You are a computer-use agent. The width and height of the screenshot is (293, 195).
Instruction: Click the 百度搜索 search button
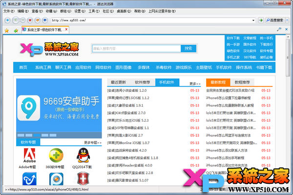click(275, 20)
